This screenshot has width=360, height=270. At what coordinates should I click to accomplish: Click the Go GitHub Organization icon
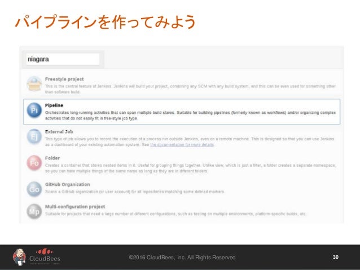point(34,189)
